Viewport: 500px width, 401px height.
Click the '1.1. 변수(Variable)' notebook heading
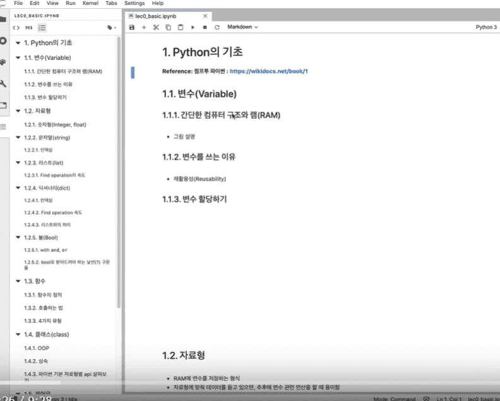[199, 94]
